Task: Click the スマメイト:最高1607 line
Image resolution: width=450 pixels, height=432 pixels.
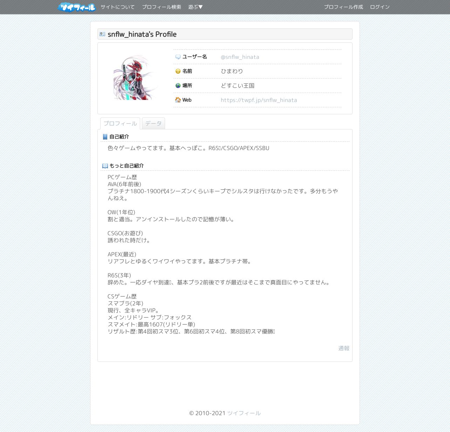Action: tap(151, 324)
